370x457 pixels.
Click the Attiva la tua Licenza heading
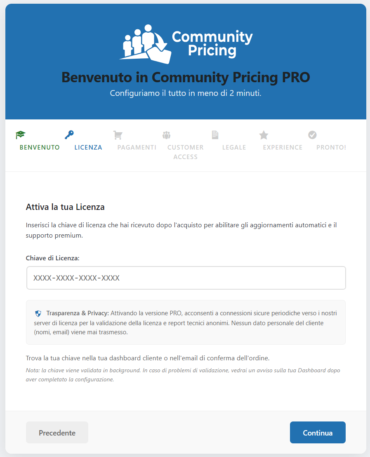tap(65, 207)
